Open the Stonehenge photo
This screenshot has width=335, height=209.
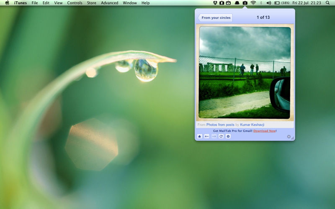(x=245, y=72)
